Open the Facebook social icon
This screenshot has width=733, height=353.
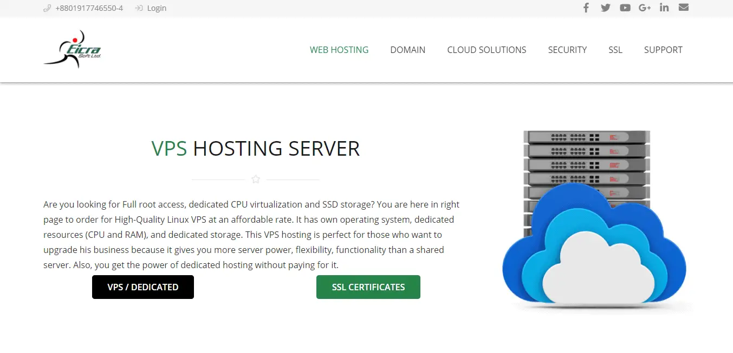click(x=586, y=8)
